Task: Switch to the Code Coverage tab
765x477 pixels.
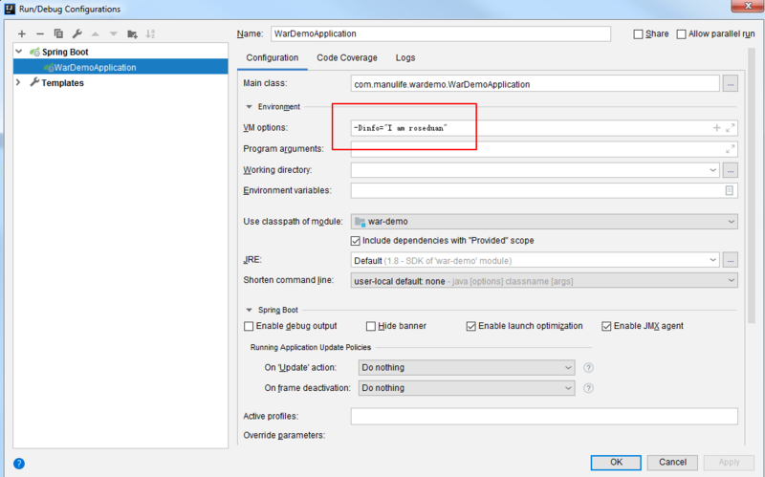Action: 347,57
